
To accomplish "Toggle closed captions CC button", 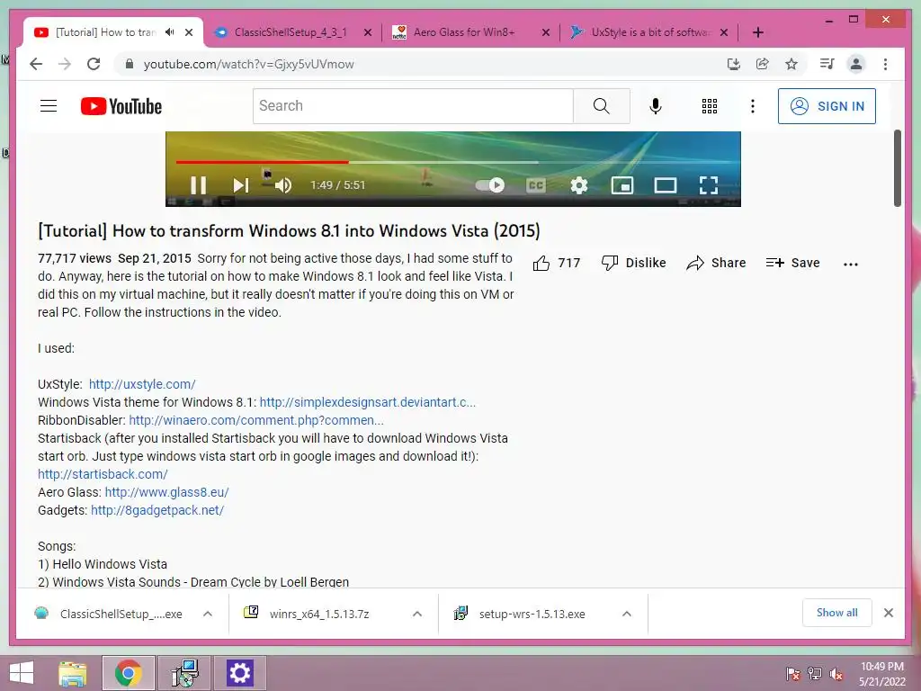I will pos(536,185).
